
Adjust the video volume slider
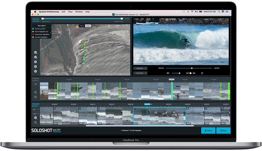(176, 73)
